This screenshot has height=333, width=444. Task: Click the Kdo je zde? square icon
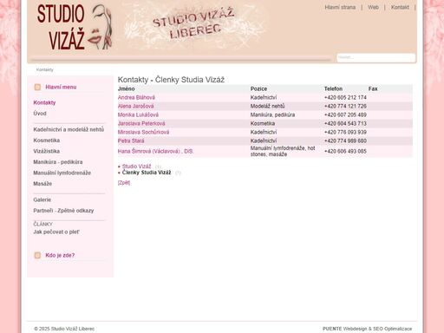tap(37, 255)
